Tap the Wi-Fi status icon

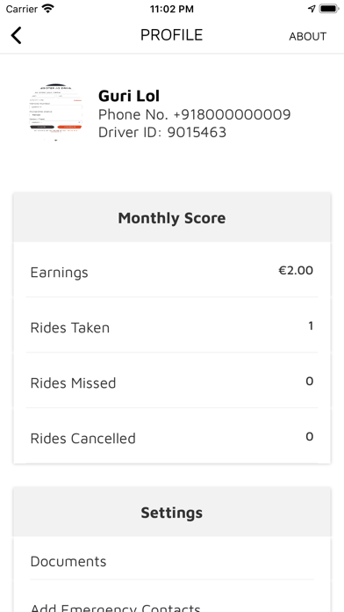[x=48, y=9]
